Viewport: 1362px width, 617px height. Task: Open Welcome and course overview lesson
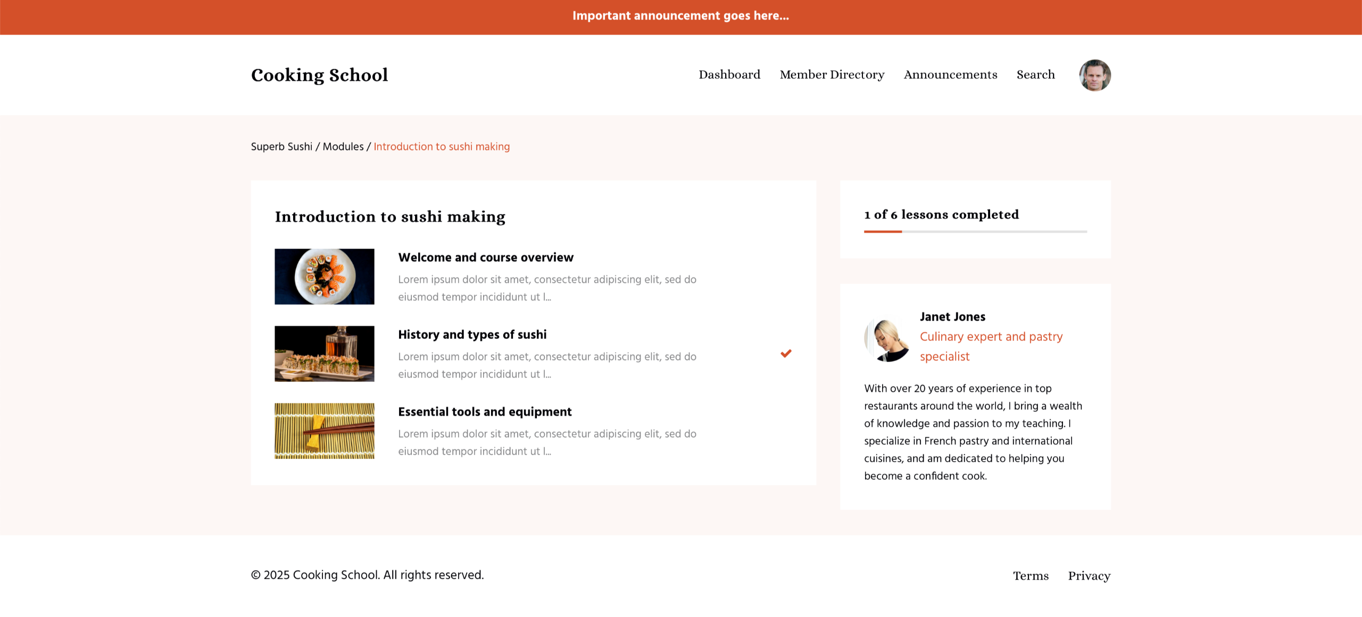tap(486, 257)
